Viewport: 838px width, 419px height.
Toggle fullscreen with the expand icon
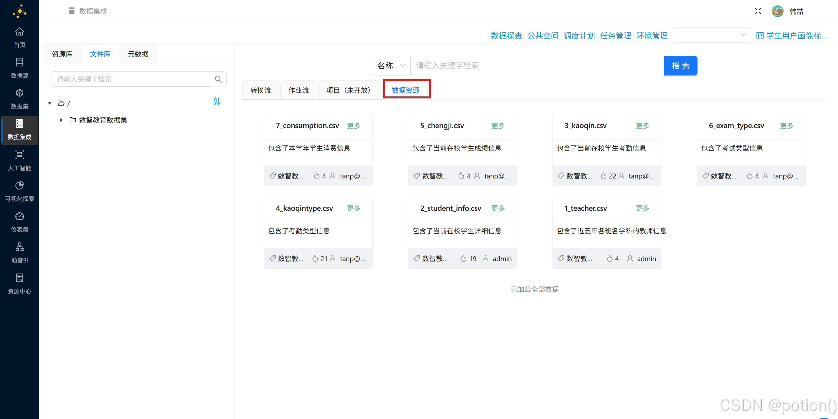[758, 11]
